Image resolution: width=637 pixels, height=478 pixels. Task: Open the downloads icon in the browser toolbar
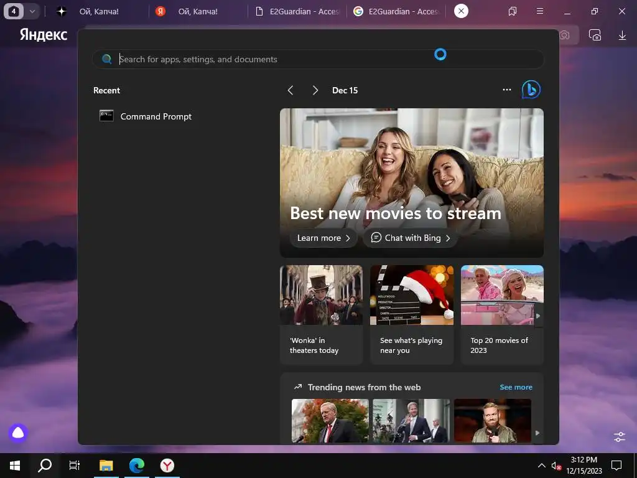pos(622,35)
